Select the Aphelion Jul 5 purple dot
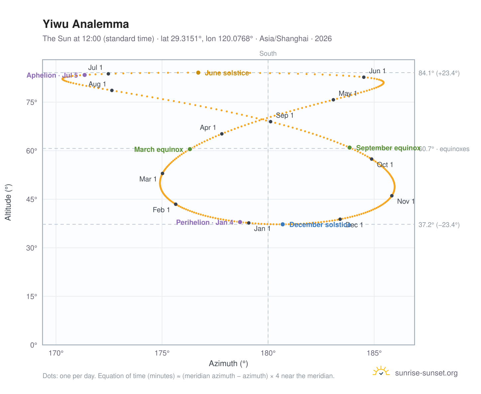The height and width of the screenshot is (394, 481). click(x=85, y=75)
